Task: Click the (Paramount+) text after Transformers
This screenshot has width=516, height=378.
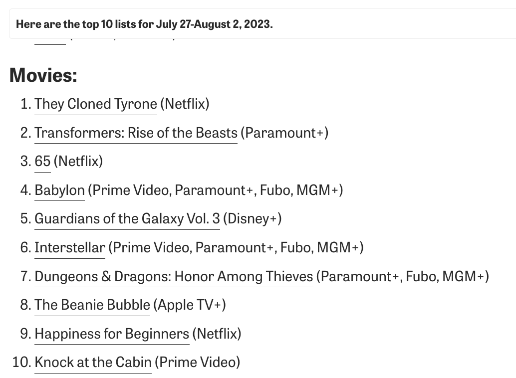Action: 284,133
